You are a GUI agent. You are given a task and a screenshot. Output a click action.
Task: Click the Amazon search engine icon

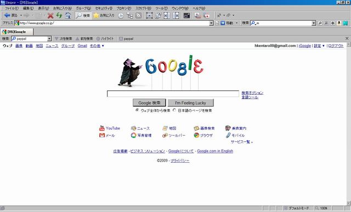pyautogui.click(x=339, y=23)
